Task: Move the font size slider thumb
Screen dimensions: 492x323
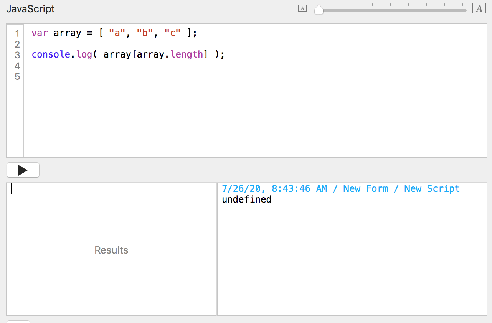Action: click(x=319, y=10)
